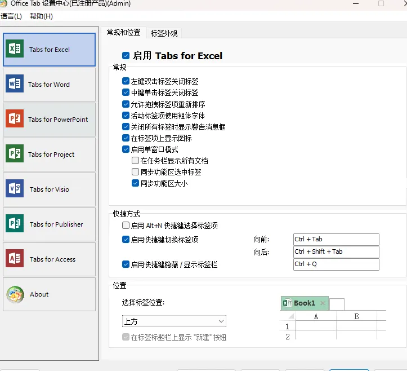Select Tabs for Access text label
Screen dimensions: 407x371
[x=52, y=259]
